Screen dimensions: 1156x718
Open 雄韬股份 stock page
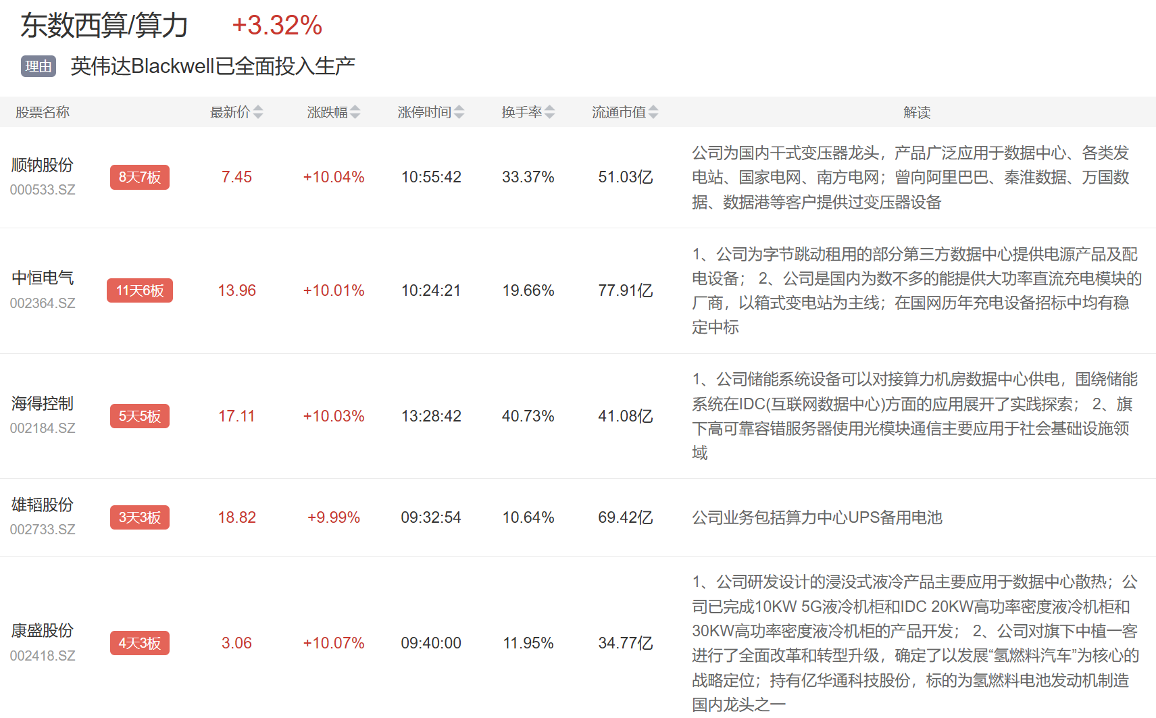pyautogui.click(x=43, y=505)
